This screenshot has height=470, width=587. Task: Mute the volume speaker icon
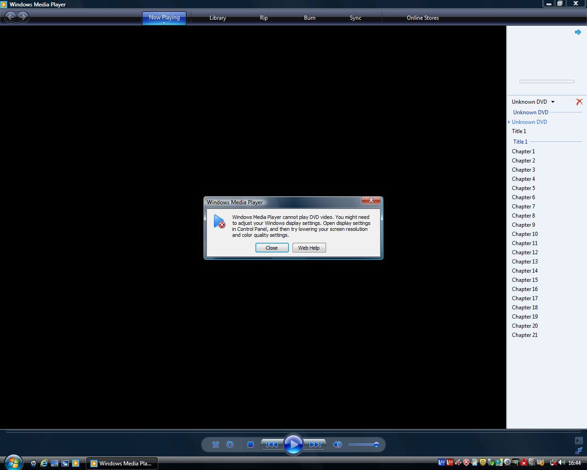(338, 444)
